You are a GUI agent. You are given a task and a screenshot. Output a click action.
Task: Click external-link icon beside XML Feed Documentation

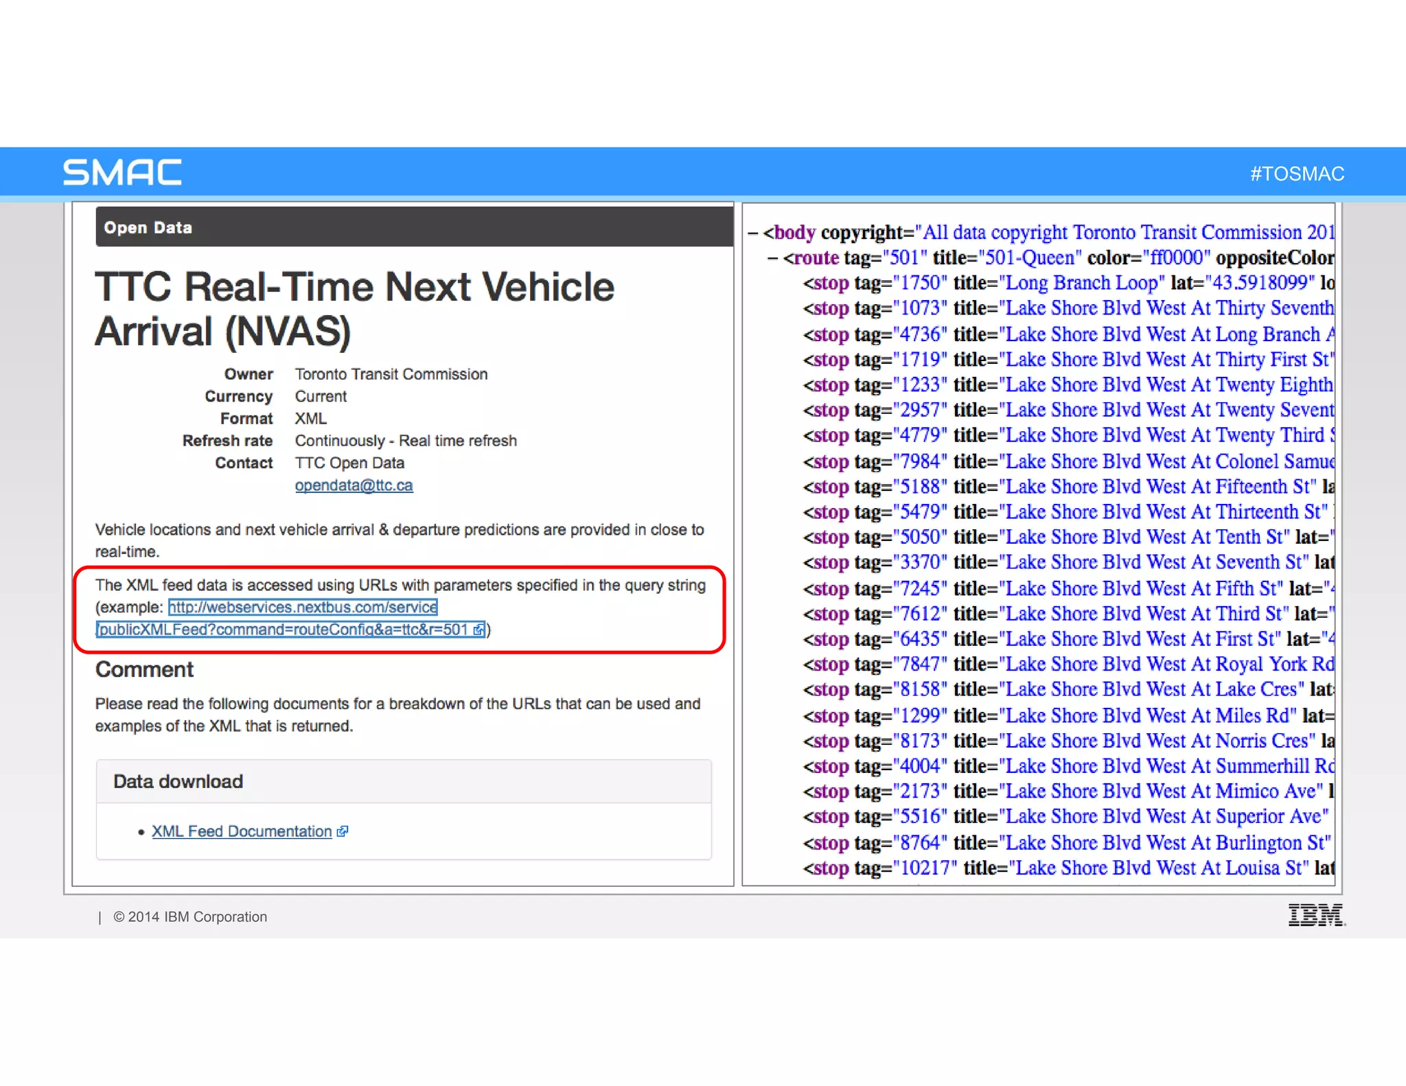(343, 831)
